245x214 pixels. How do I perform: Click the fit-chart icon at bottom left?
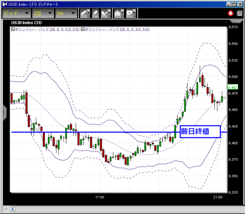coord(6,208)
